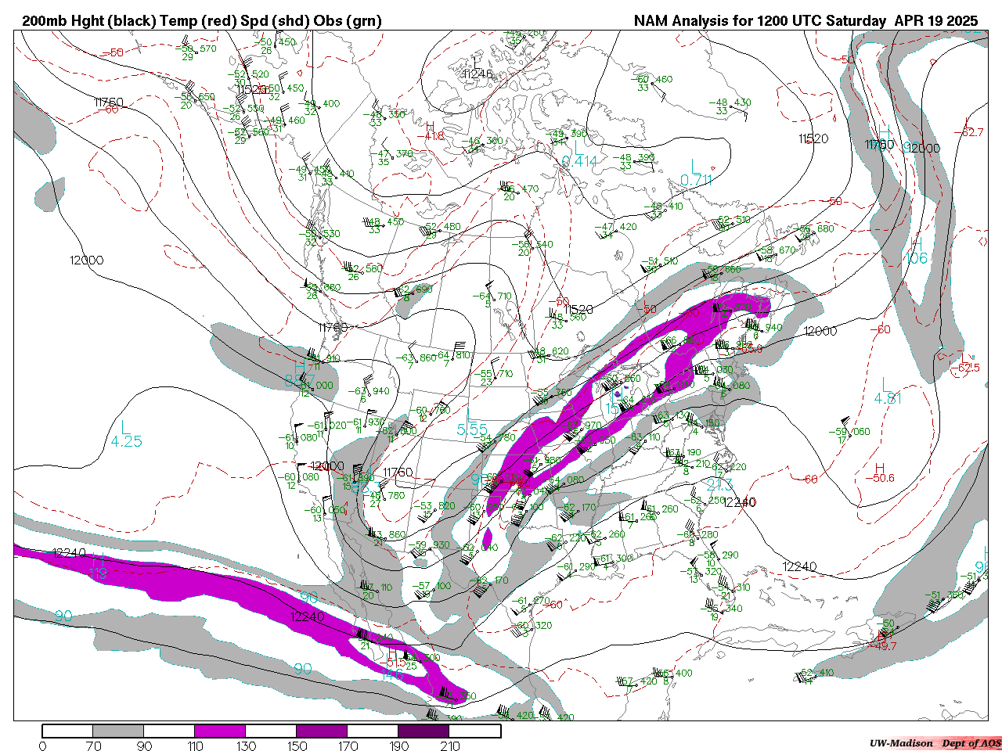This screenshot has width=1002, height=751.
Task: Click the cyan "4.81" low value
Action: click(888, 397)
